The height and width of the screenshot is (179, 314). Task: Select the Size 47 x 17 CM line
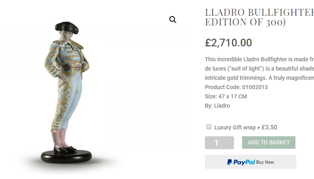226,96
